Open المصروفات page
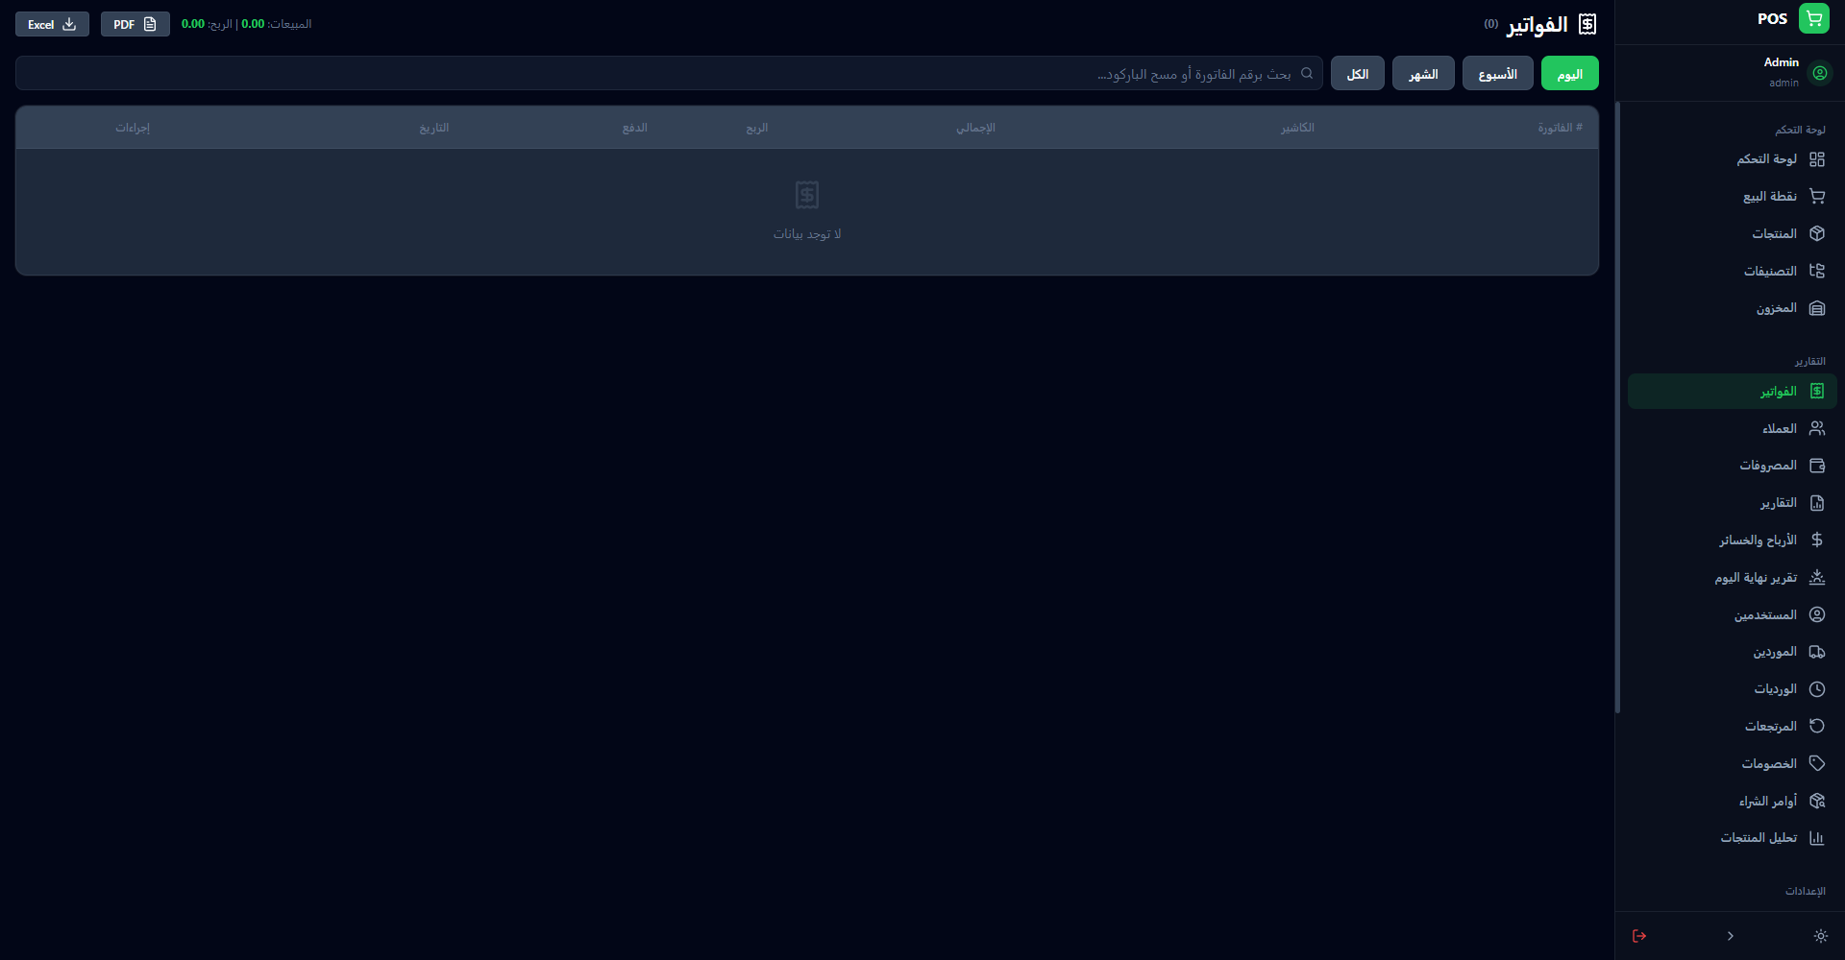Viewport: 1845px width, 960px height. (1733, 466)
